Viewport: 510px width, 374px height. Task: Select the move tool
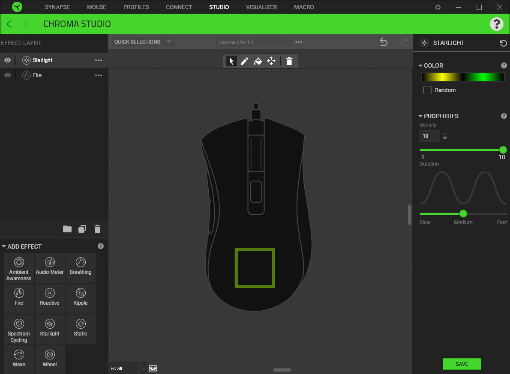tap(271, 61)
